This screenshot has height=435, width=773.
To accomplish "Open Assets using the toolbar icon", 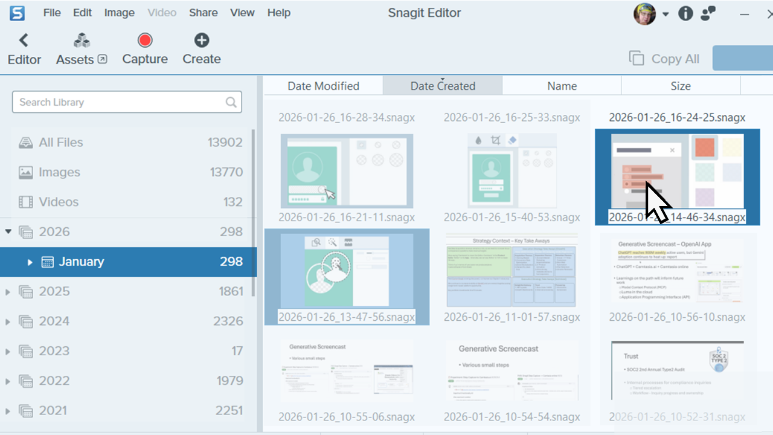I will pyautogui.click(x=80, y=40).
